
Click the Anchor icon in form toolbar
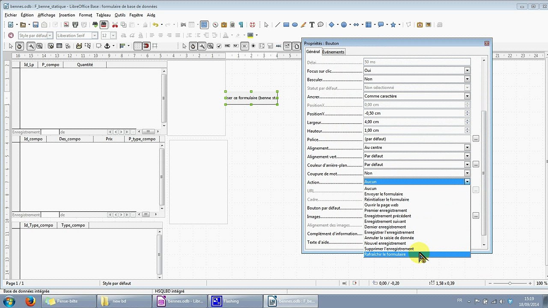pos(107,46)
